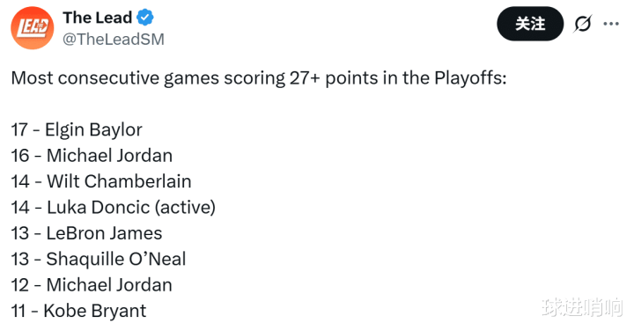Click the blue verified badge

point(144,18)
